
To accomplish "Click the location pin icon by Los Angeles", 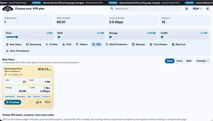I will 6,75.
